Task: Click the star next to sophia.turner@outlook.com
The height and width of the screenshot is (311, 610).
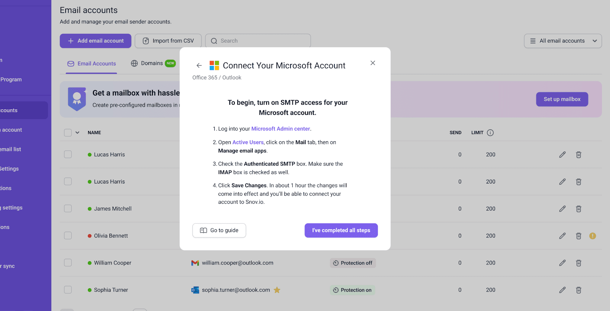Action: (277, 290)
